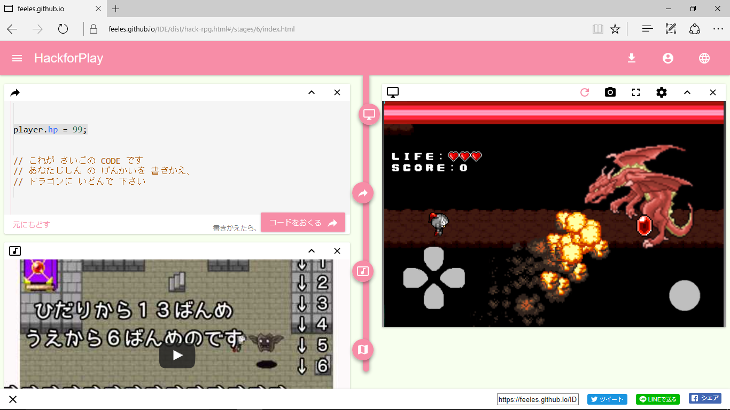Image resolution: width=730 pixels, height=410 pixels.
Task: Click the pink map button on divider
Action: point(363,350)
